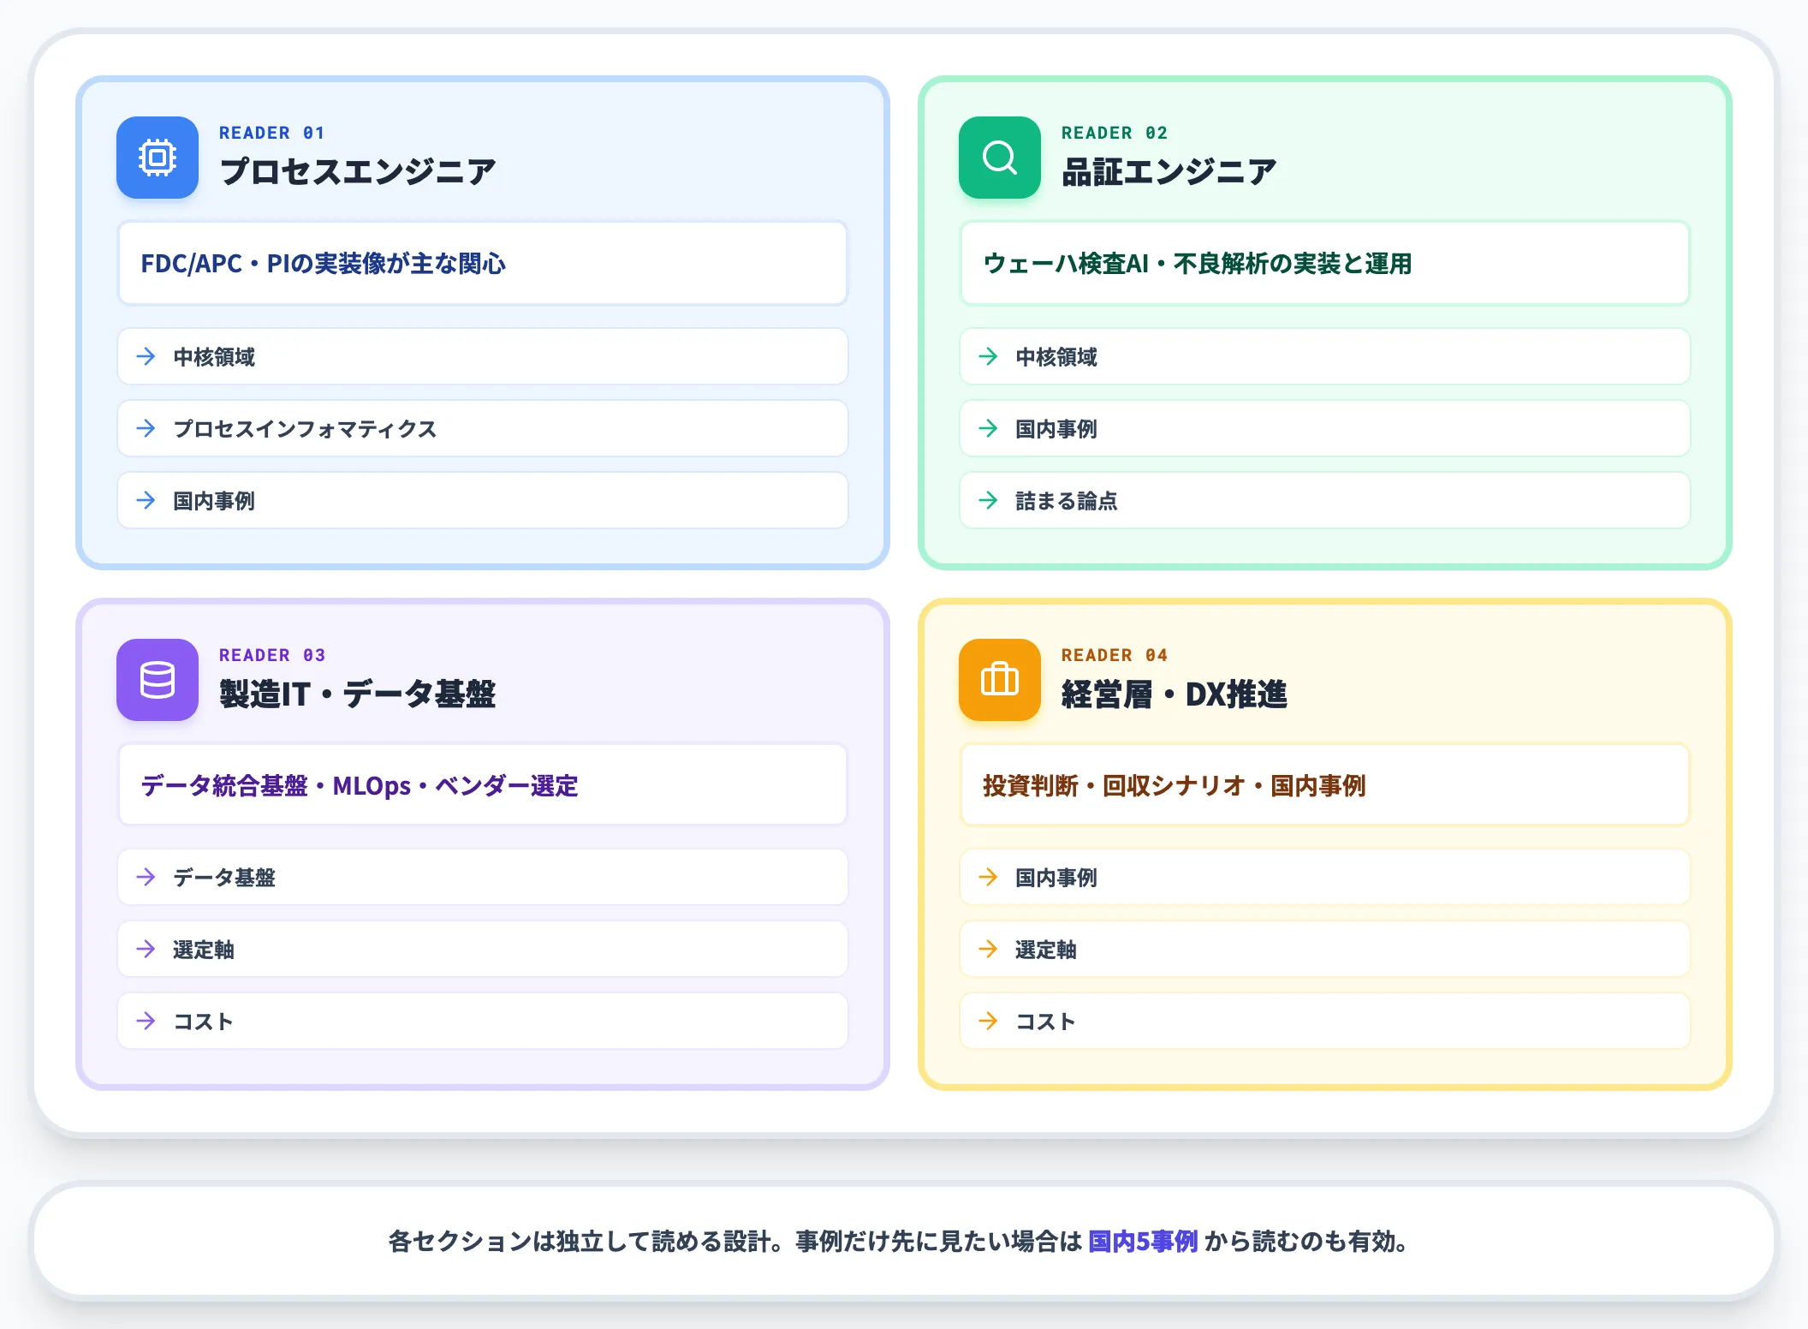The height and width of the screenshot is (1329, 1808).
Task: Click arrow icon beside 国内事例 in Reader 04
Action: pos(989,877)
